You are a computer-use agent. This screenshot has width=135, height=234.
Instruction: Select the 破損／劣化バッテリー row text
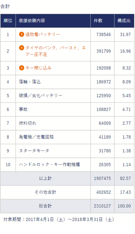pyautogui.click(x=40, y=96)
